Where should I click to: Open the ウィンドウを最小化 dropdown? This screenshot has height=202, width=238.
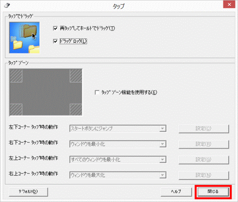tap(118, 144)
